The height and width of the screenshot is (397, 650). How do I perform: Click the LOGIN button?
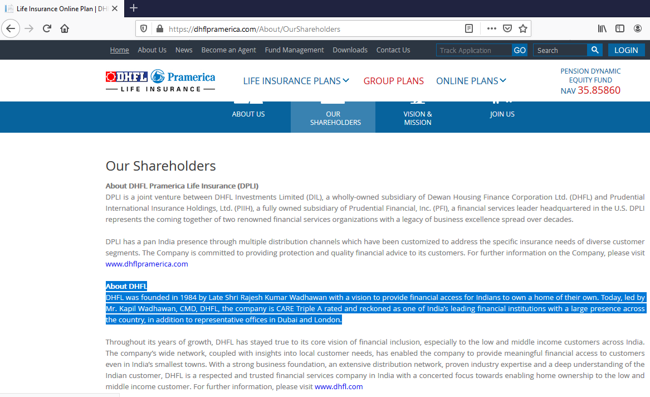click(626, 50)
